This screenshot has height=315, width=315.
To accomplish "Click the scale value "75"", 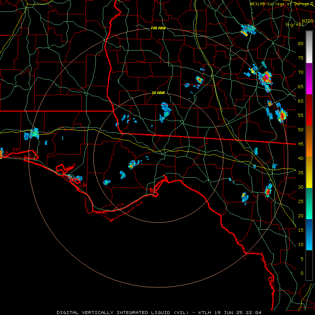I will click(x=301, y=58).
